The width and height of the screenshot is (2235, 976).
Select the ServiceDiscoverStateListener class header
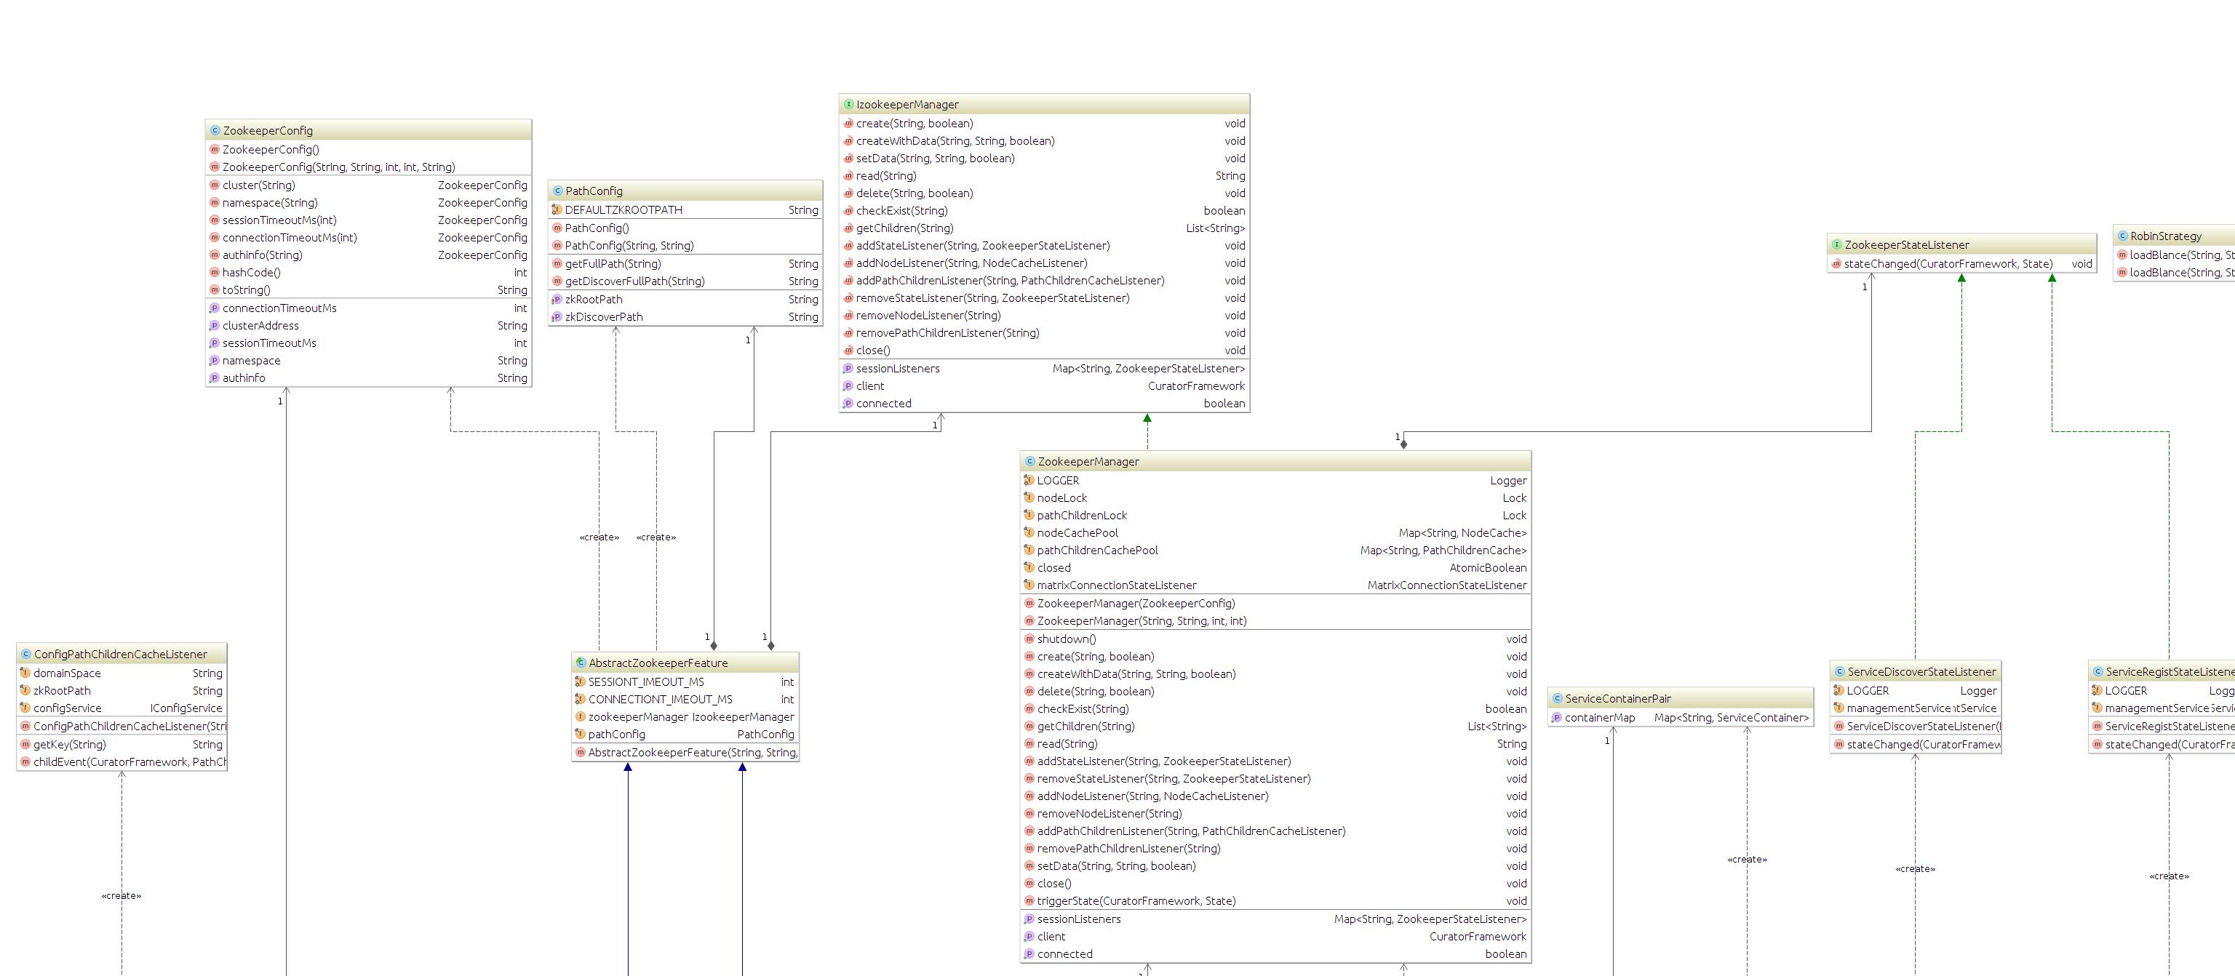click(1921, 672)
